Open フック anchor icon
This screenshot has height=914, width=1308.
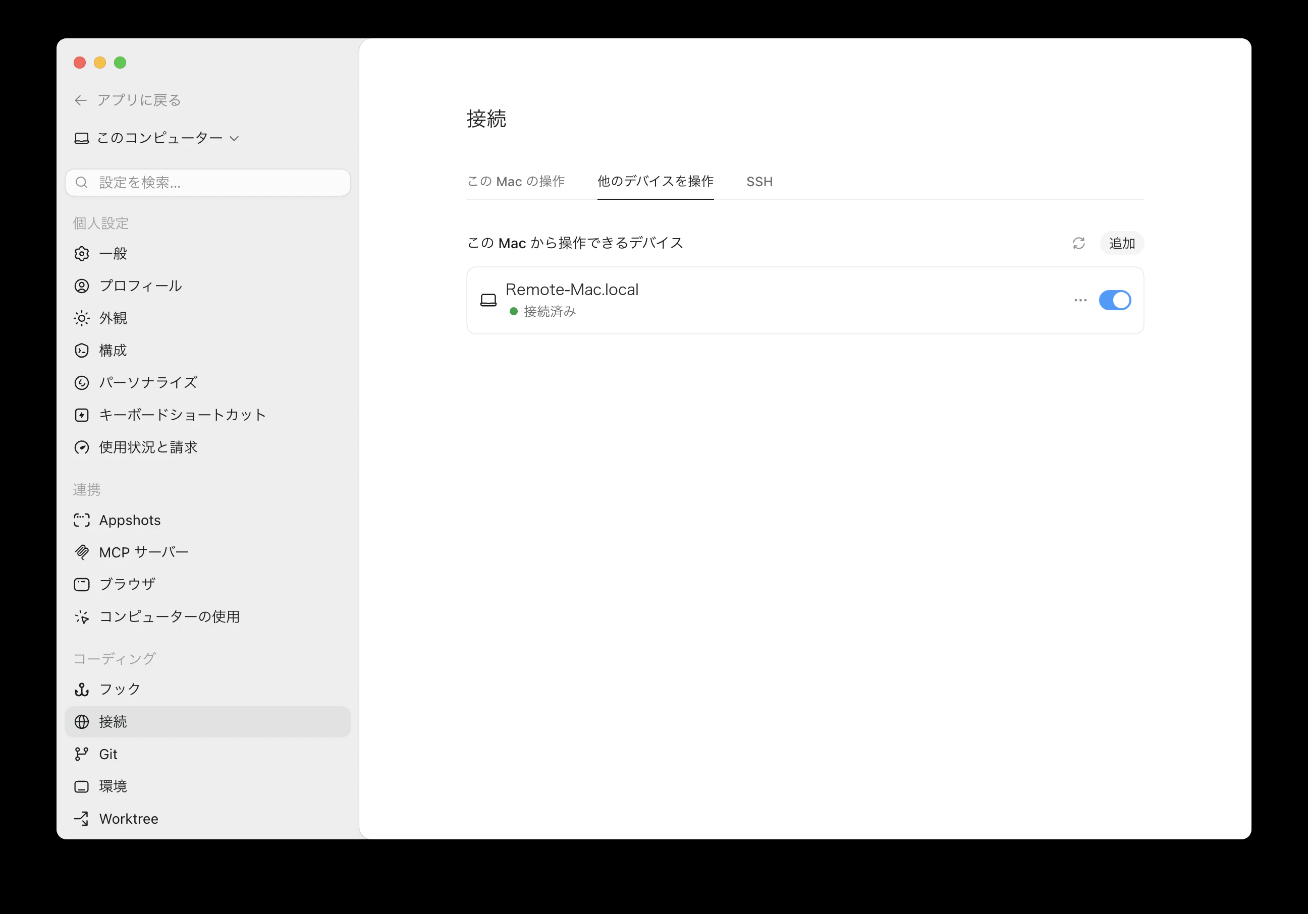pyautogui.click(x=81, y=690)
